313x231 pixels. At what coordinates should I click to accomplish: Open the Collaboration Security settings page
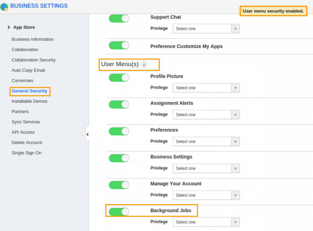[34, 60]
